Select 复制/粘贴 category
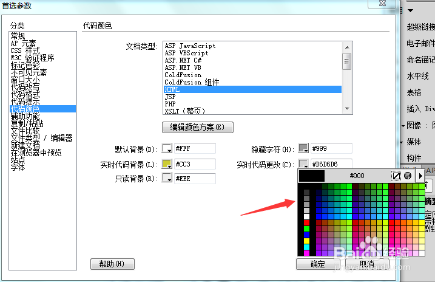 coord(42,123)
